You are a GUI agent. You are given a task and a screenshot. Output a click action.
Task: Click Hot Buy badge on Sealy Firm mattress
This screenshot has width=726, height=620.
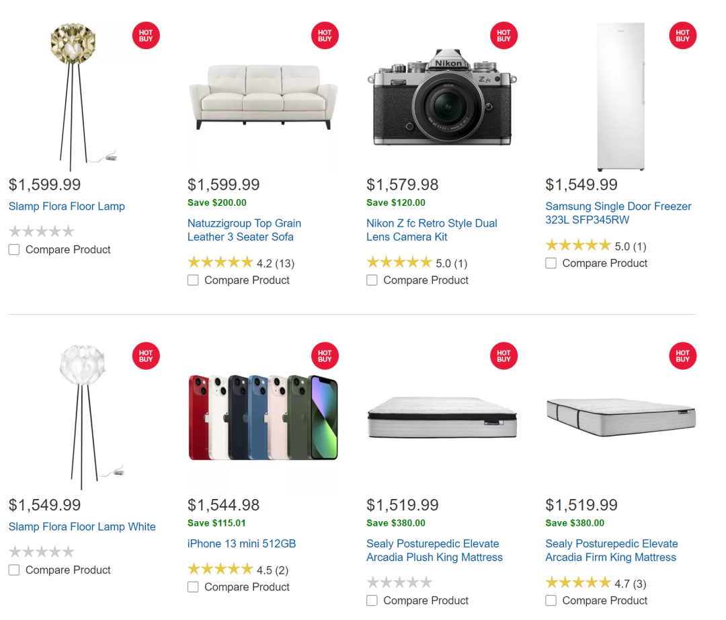(682, 356)
